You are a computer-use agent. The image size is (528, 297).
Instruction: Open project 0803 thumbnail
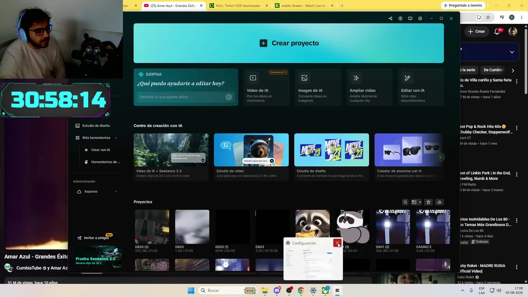[x=272, y=227]
